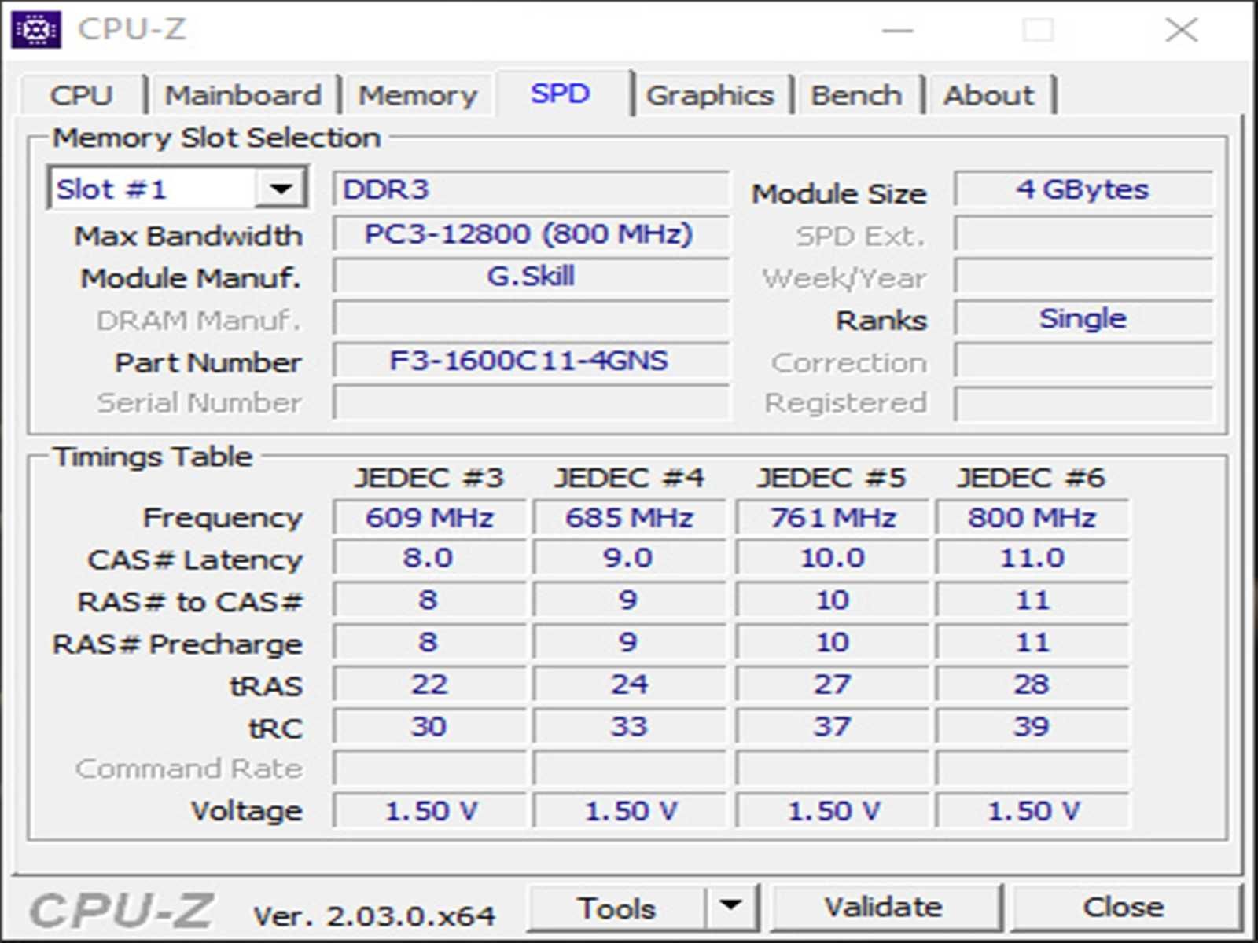Image resolution: width=1258 pixels, height=943 pixels.
Task: Click the Max Bandwidth label
Action: 188,236
